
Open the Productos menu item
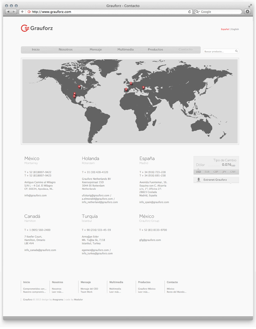(155, 50)
